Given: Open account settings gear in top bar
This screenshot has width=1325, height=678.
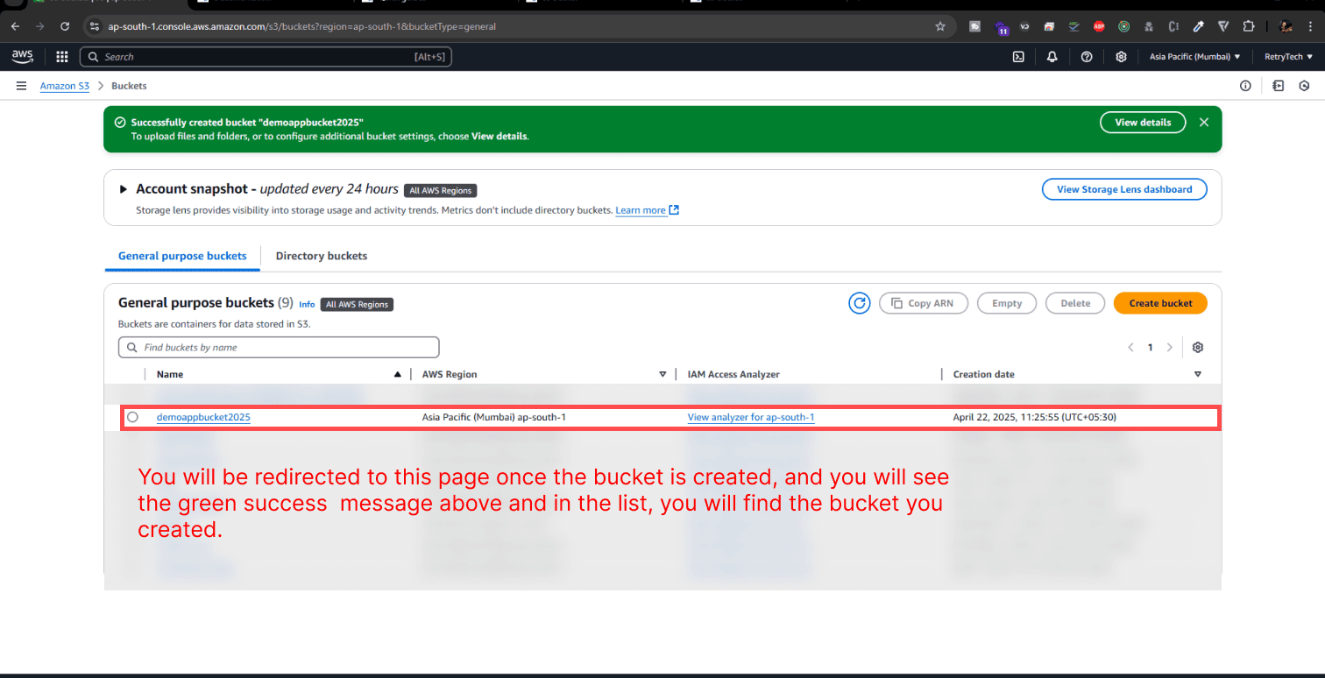Looking at the screenshot, I should coord(1121,56).
